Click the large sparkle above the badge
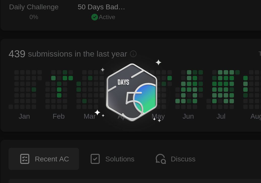The width and height of the screenshot is (261, 183). [x=158, y=63]
